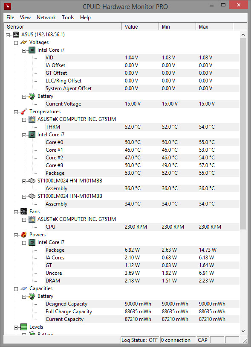The height and width of the screenshot is (347, 251).
Task: Select the GT Offset row
Action: (x=142, y=73)
